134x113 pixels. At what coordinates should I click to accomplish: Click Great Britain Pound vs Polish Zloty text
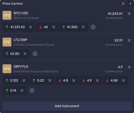pos(36,72)
